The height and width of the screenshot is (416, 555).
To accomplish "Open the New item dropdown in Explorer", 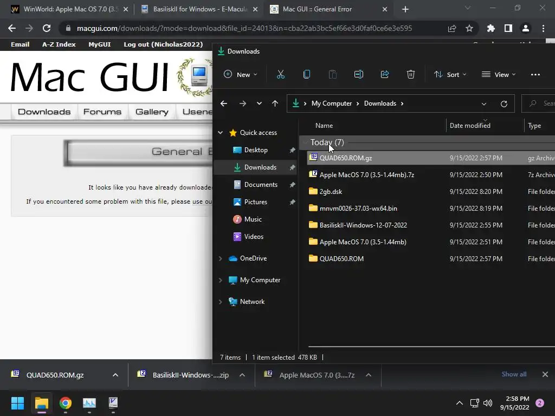I will tap(241, 74).
